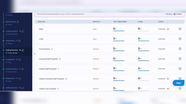
Task: Click SOLVED status in LCM row
Action: tap(162, 39)
